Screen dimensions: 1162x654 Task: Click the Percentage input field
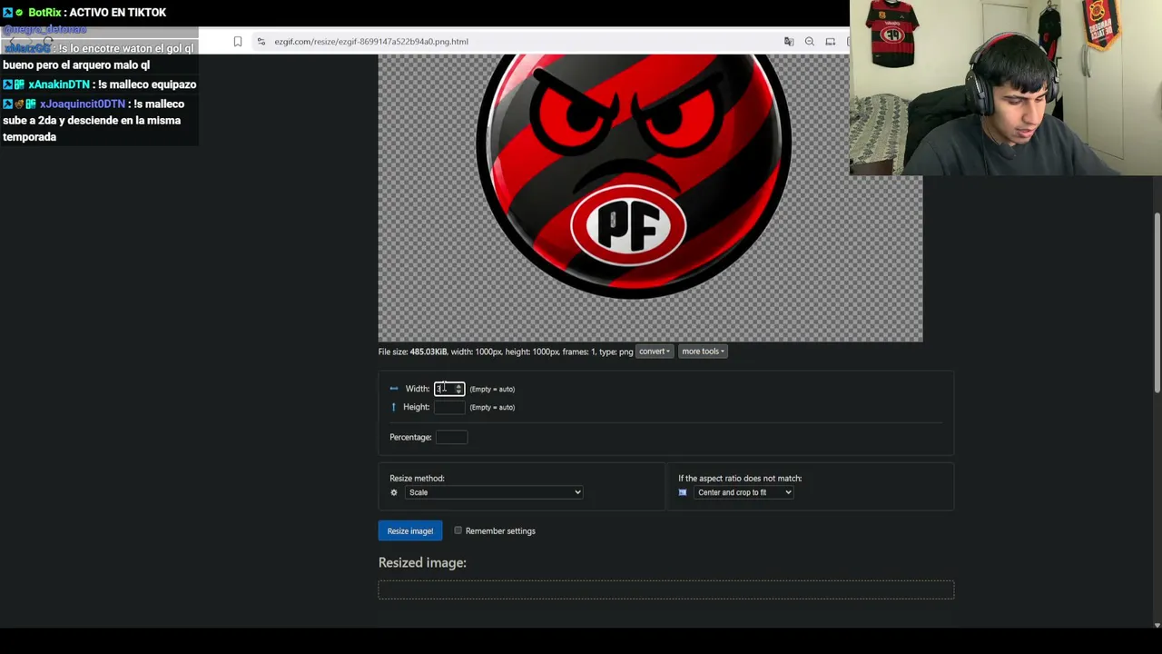click(451, 437)
